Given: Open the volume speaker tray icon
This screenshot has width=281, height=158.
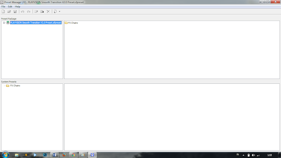Looking at the screenshot, I should (253, 155).
